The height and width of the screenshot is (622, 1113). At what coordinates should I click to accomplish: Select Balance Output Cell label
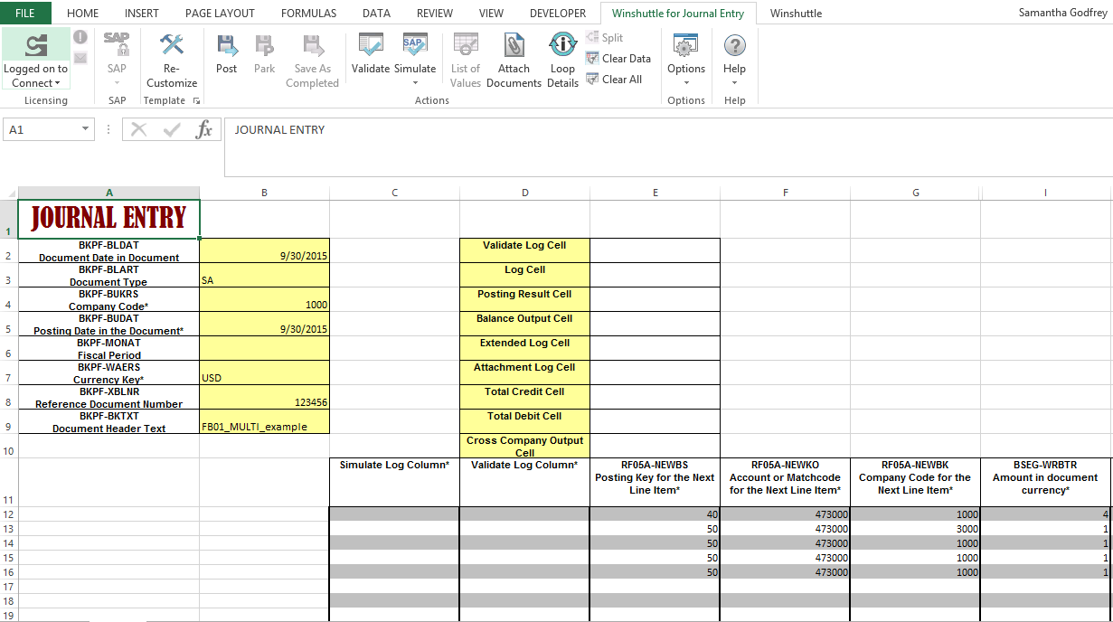[x=524, y=324]
